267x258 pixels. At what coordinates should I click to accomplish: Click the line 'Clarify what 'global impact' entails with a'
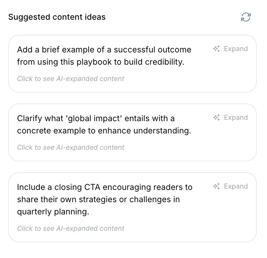96,118
